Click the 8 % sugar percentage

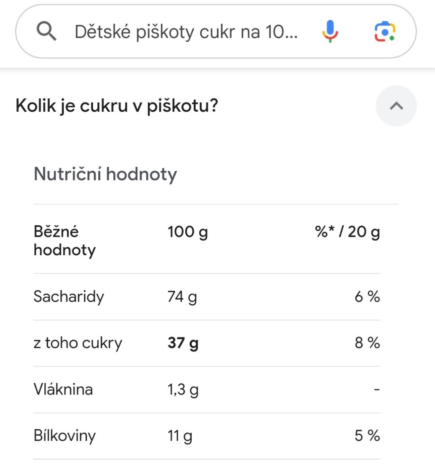pos(367,343)
